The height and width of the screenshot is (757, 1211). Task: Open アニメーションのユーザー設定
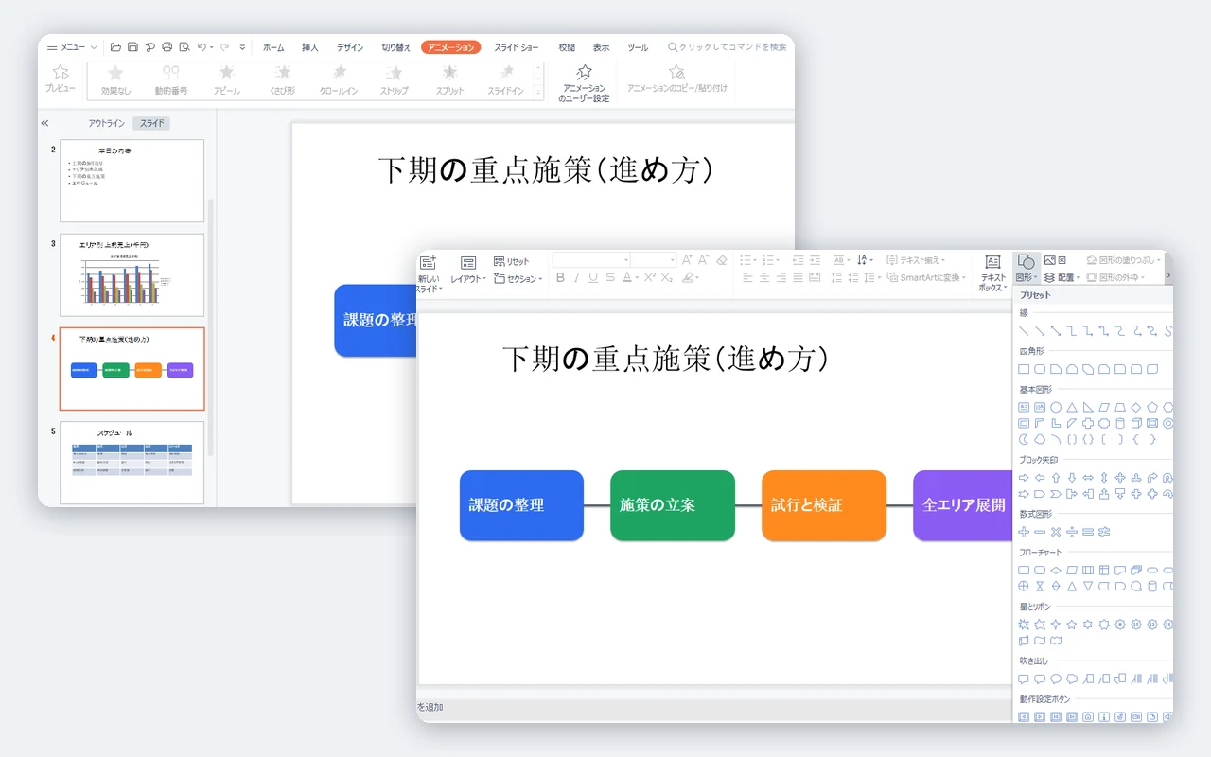[584, 83]
